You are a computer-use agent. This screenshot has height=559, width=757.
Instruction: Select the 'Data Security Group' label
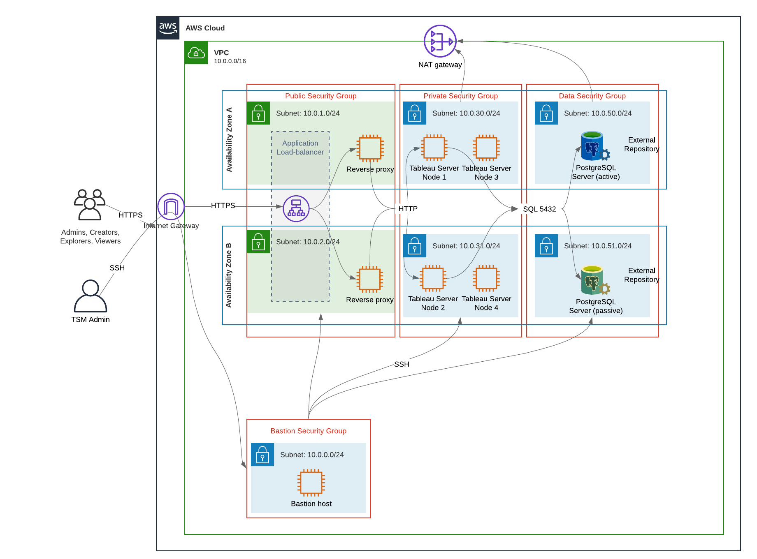pos(592,96)
